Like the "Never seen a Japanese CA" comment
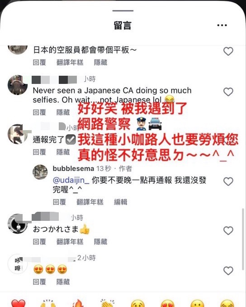This screenshot has width=246, height=307. point(228,92)
